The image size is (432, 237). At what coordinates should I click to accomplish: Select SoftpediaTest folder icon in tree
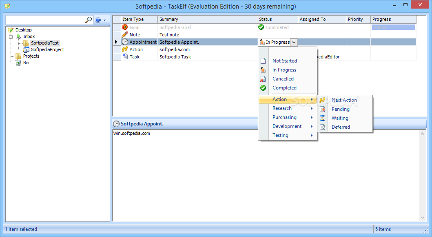pos(26,43)
